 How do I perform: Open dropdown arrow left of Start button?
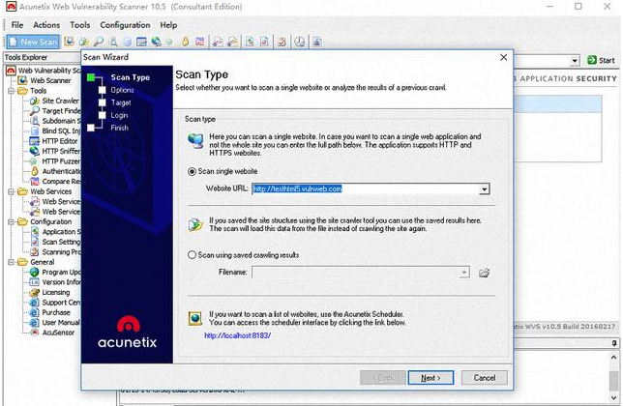(x=575, y=61)
